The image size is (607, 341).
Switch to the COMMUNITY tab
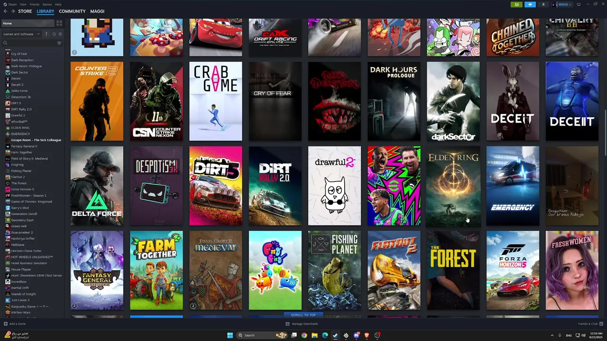point(72,11)
